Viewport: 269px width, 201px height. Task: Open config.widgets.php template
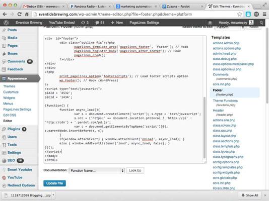click(x=226, y=172)
